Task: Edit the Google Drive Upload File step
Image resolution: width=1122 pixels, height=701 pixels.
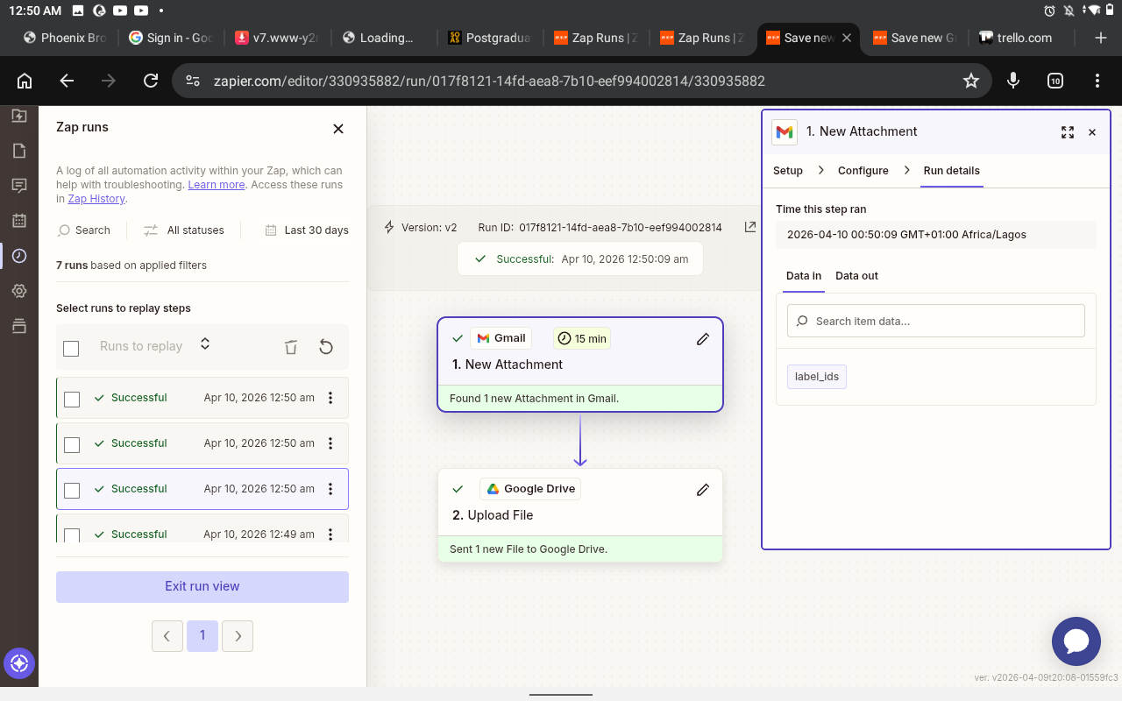Action: [x=702, y=489]
